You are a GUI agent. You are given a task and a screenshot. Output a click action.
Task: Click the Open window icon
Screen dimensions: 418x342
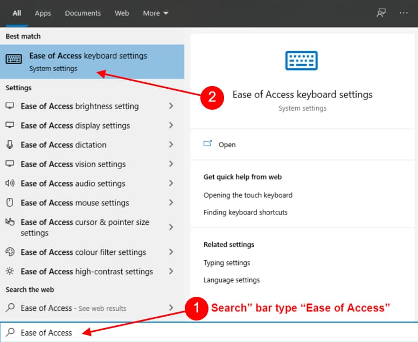[x=207, y=144]
